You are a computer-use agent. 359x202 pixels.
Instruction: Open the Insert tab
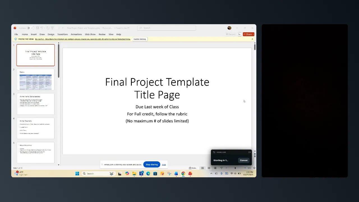point(34,34)
